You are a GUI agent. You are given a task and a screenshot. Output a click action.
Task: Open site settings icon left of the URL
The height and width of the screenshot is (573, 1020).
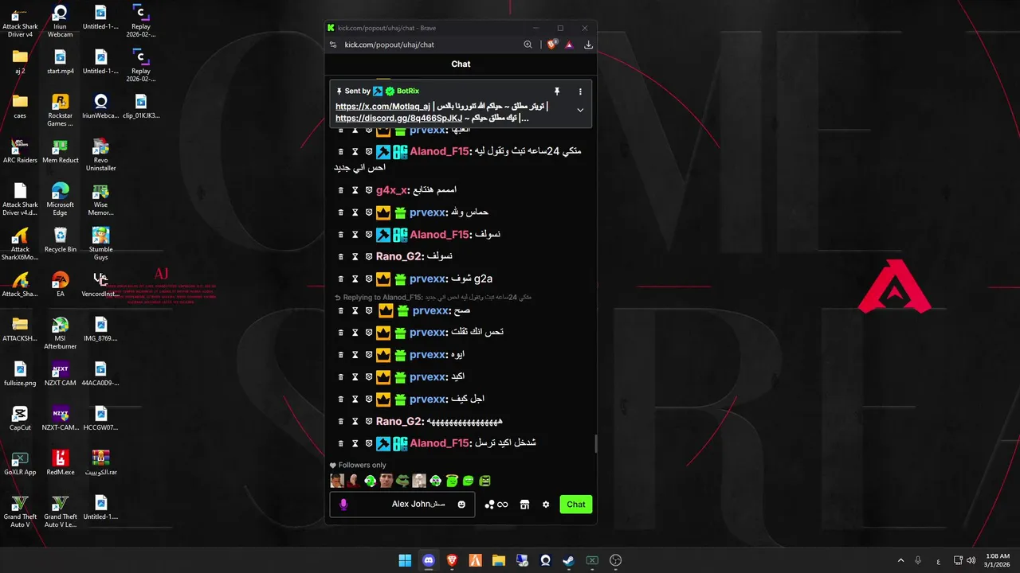[x=331, y=45]
